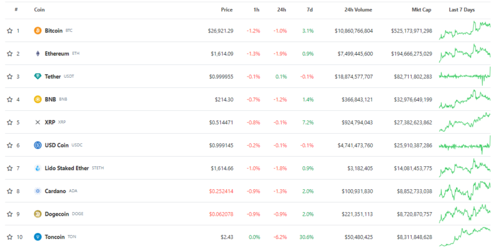Click the XRP logo icon
The height and width of the screenshot is (247, 502).
point(38,122)
